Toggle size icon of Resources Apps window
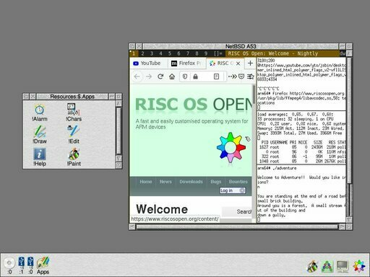The height and width of the screenshot is (277, 370). tap(119, 97)
